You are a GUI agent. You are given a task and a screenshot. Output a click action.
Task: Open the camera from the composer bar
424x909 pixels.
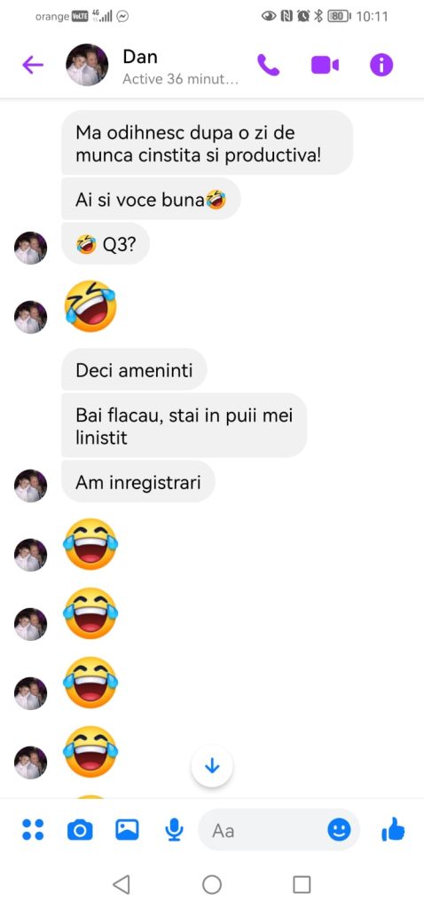pos(80,830)
